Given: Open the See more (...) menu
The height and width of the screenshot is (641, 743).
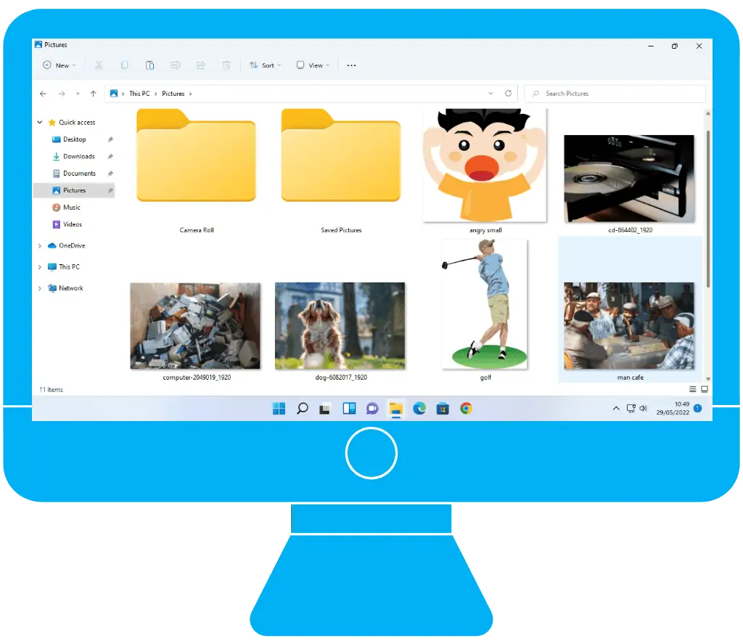Looking at the screenshot, I should point(352,65).
